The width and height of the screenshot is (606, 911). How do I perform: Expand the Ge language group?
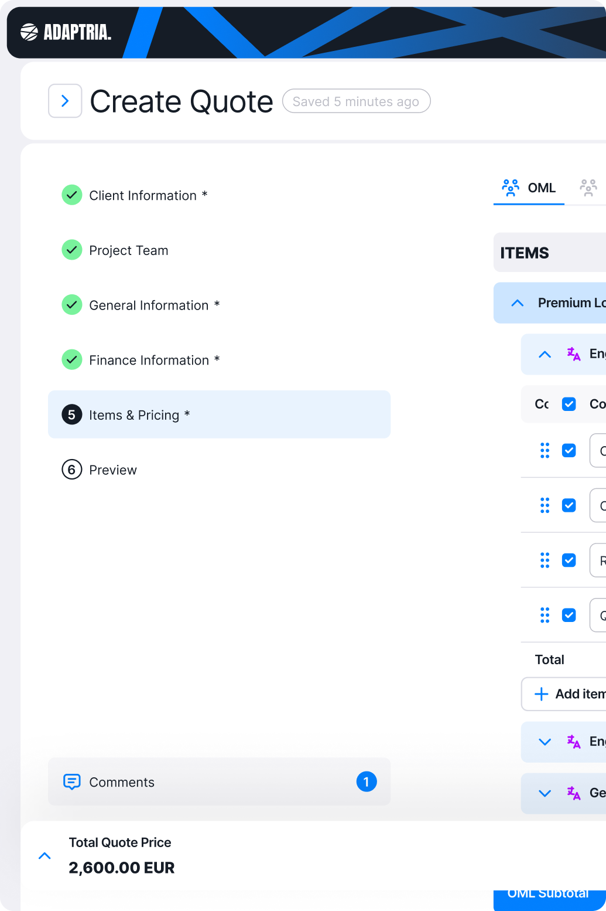pyautogui.click(x=545, y=793)
